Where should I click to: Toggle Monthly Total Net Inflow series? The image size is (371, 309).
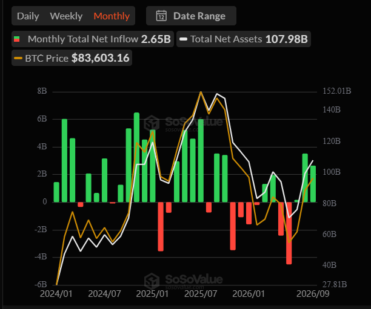93,39
